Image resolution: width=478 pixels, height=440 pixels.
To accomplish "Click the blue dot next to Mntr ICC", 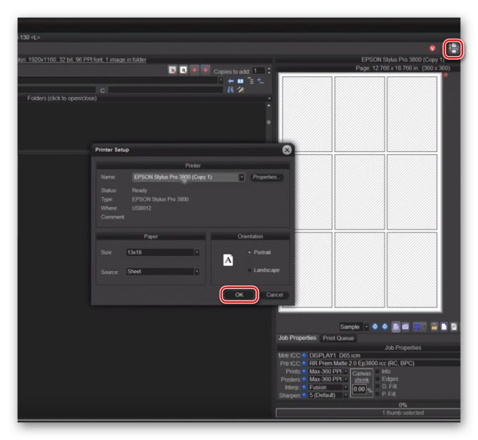I will [x=304, y=355].
